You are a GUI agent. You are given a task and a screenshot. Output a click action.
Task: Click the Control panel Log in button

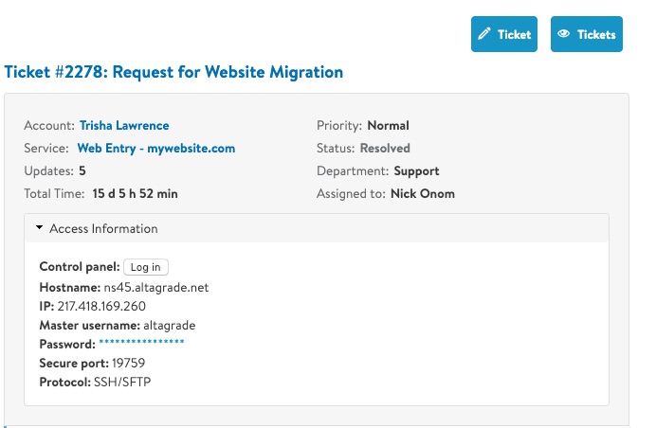tap(146, 267)
